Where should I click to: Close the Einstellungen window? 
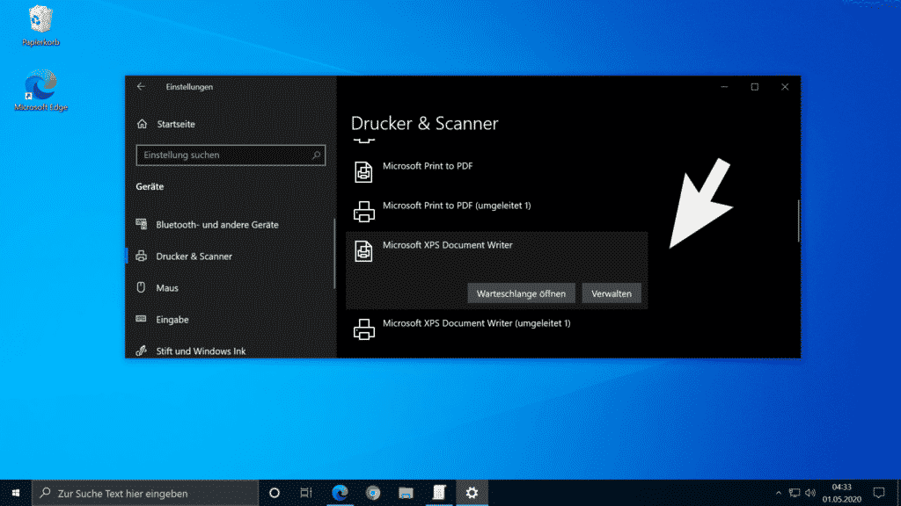(785, 87)
